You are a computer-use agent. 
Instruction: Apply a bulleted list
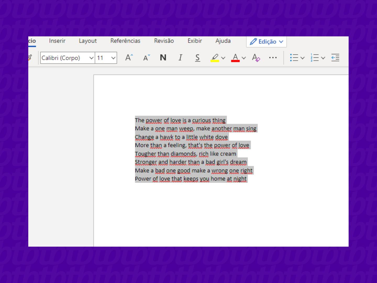tap(294, 58)
